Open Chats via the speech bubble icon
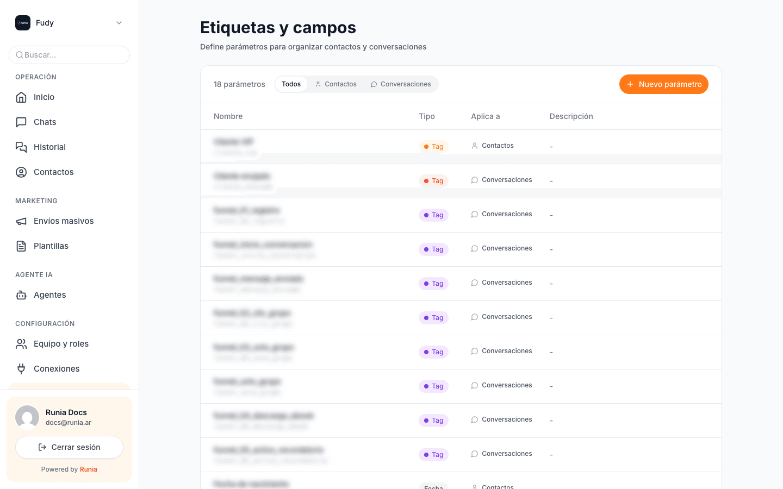 point(21,122)
